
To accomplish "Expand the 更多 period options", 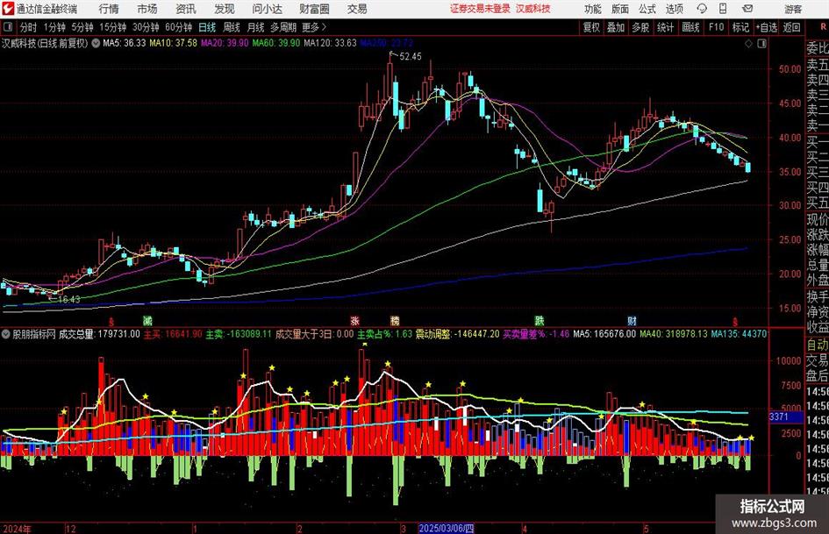I will tap(315, 27).
